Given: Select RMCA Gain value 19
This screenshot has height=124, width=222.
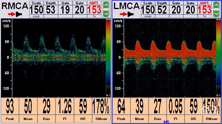Looking at the screenshot, I should pyautogui.click(x=65, y=10).
